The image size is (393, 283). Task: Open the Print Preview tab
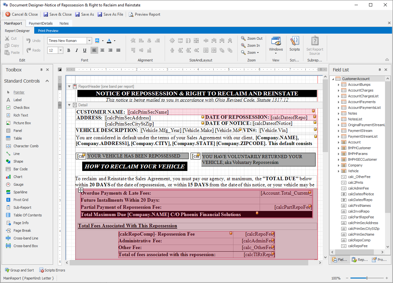coord(48,31)
